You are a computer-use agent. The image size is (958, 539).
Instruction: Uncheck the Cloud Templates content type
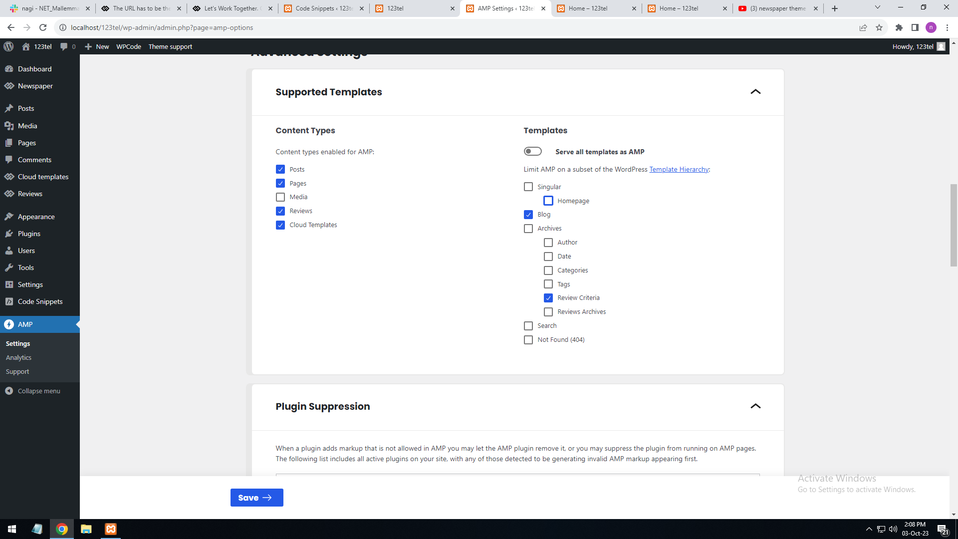click(280, 225)
